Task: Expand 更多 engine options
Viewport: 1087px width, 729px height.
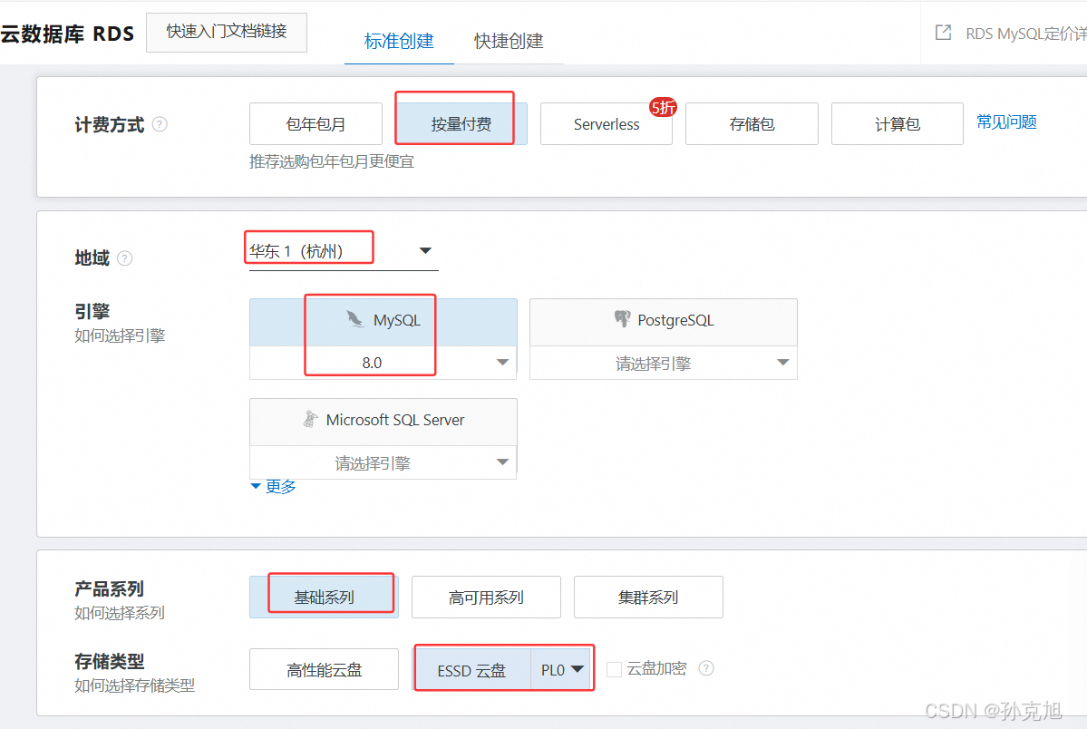Action: pyautogui.click(x=274, y=486)
